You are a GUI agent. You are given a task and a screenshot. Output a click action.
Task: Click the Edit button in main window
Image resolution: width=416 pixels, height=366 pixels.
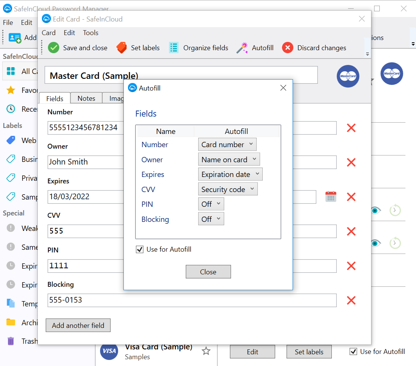pos(252,352)
